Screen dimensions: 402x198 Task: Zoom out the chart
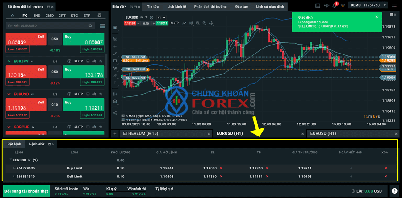198,23
